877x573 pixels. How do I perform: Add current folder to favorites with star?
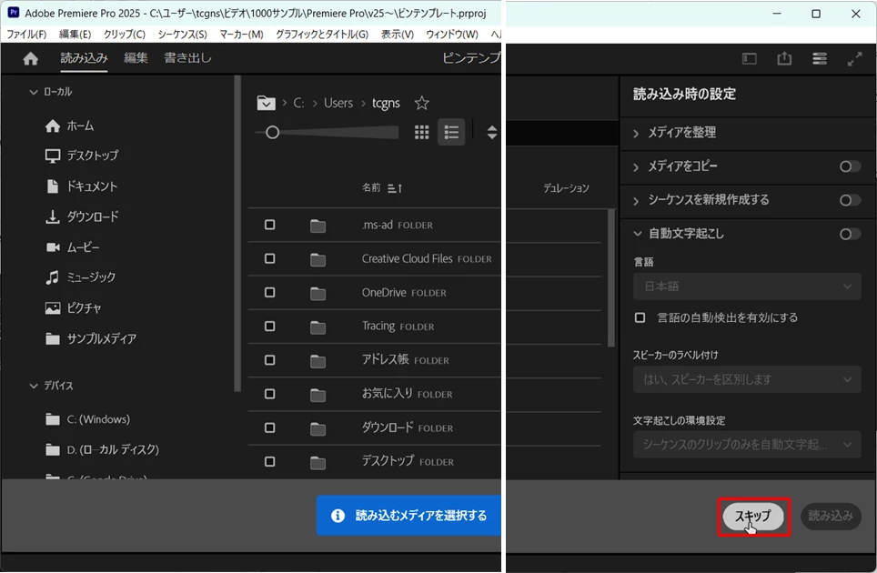pos(422,103)
